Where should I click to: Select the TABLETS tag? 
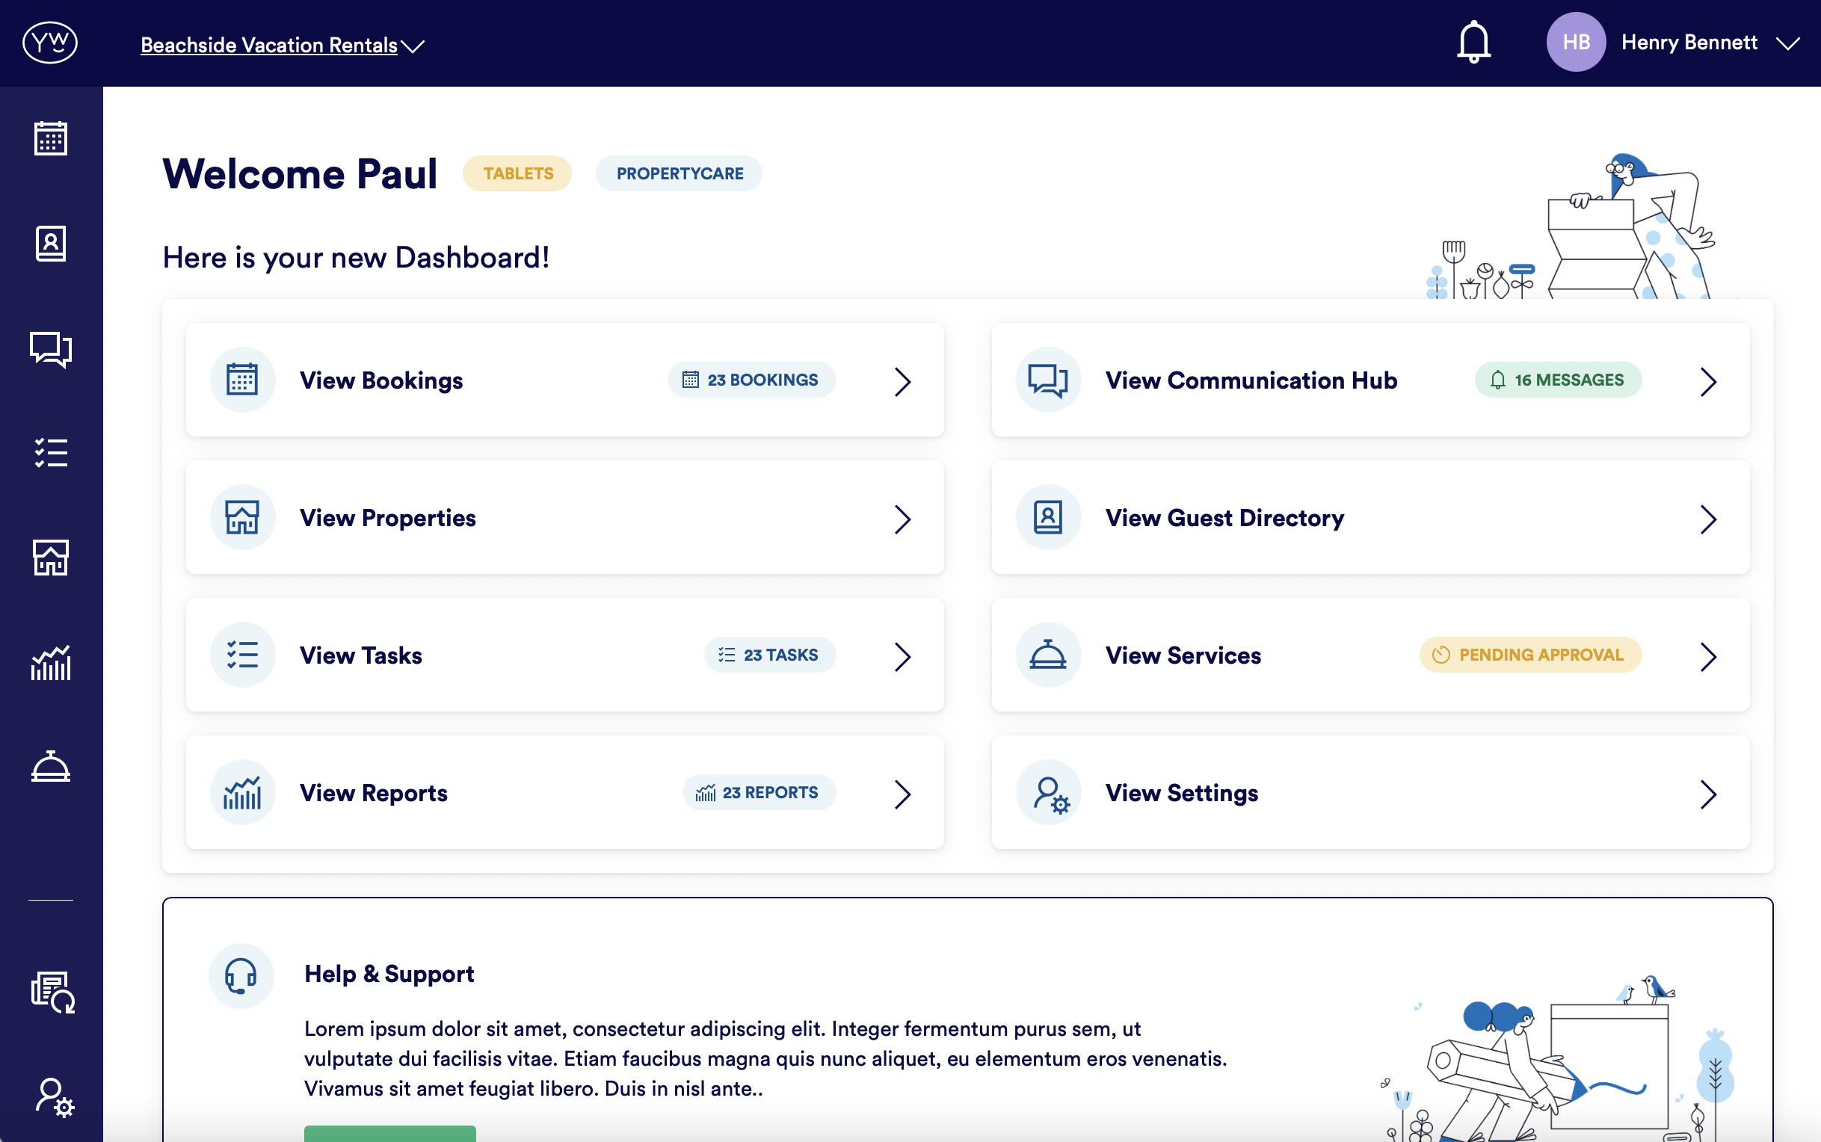517,173
